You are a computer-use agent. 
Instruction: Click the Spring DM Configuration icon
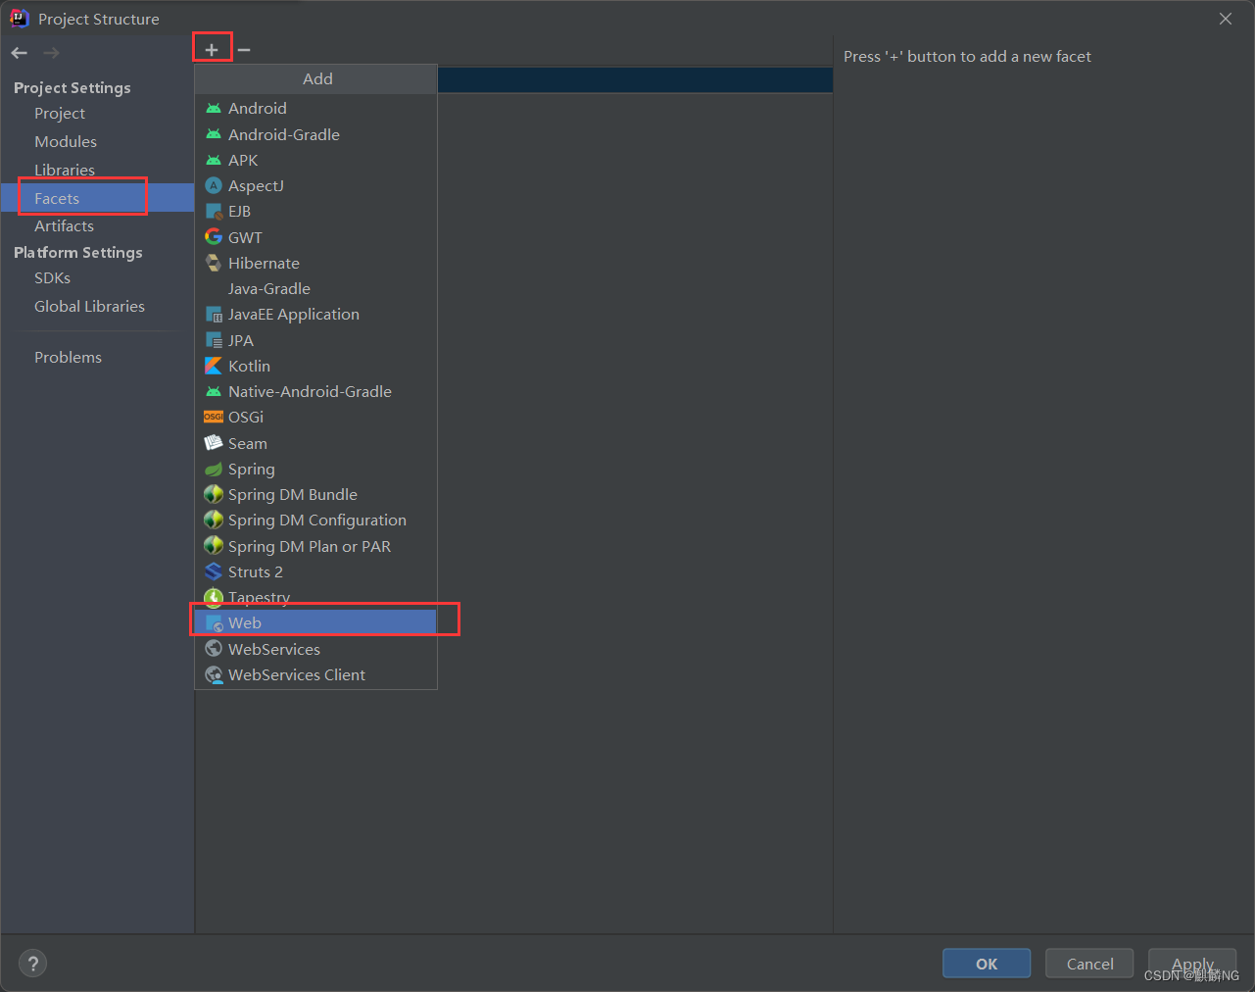pos(214,520)
